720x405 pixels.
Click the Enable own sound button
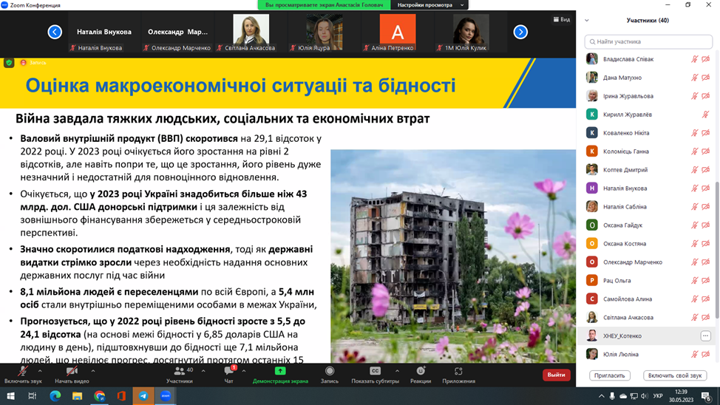pyautogui.click(x=674, y=375)
